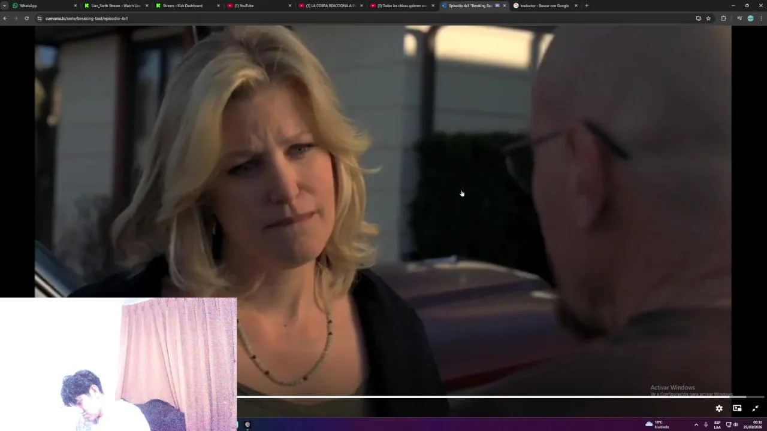
Task: Install app or cast icon in address bar
Action: tap(698, 18)
